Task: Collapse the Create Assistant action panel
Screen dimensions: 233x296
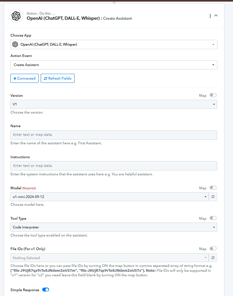Action: pyautogui.click(x=216, y=16)
